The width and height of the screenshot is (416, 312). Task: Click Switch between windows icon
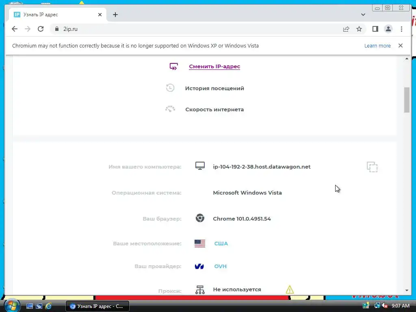[39, 306]
